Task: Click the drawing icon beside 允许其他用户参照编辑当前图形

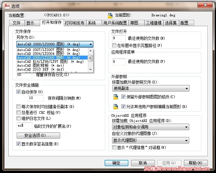Action: click(116, 106)
